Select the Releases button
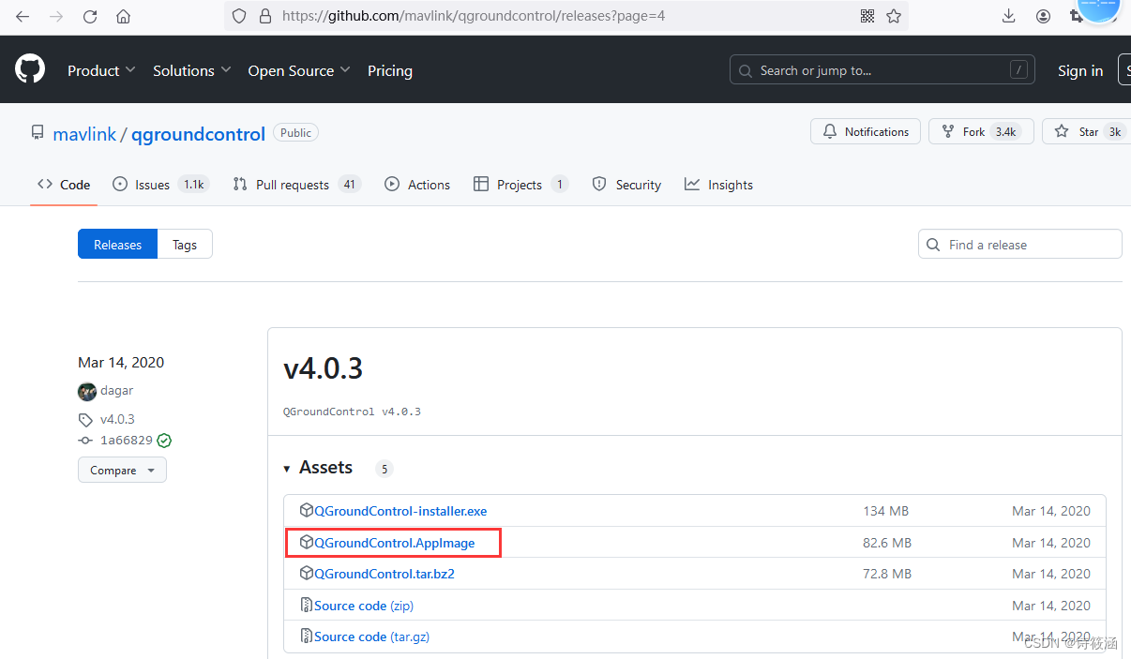Viewport: 1131px width, 659px height. click(118, 245)
